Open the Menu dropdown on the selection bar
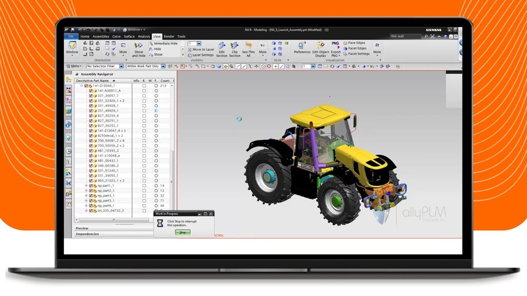Viewport: 527px width, 296px height. click(x=74, y=67)
